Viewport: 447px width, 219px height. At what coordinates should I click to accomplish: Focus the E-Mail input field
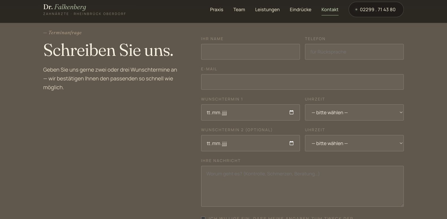point(302,82)
